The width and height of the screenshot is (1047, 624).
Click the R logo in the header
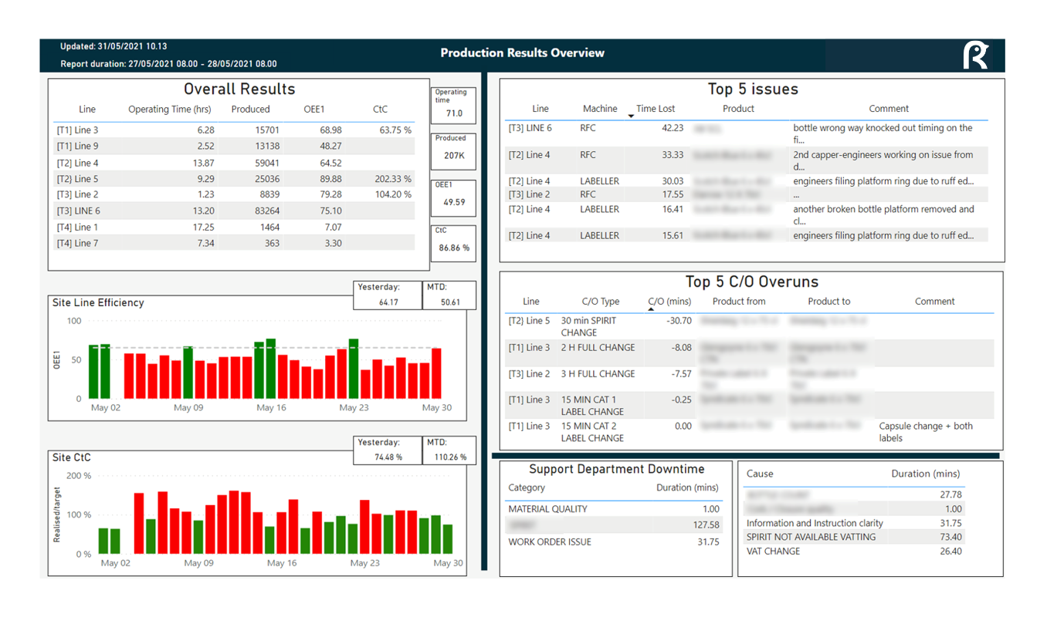click(975, 56)
